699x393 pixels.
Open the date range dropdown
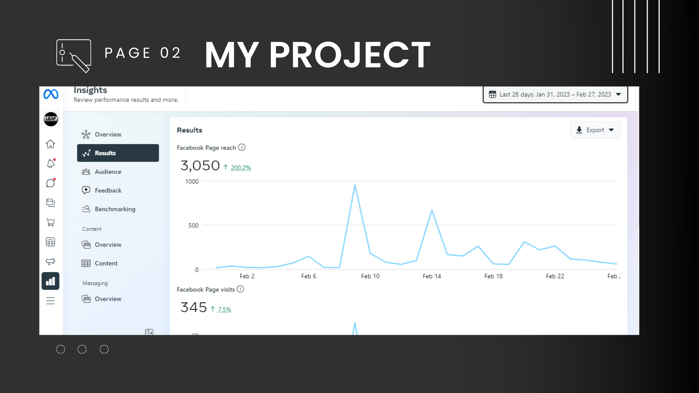(x=555, y=95)
